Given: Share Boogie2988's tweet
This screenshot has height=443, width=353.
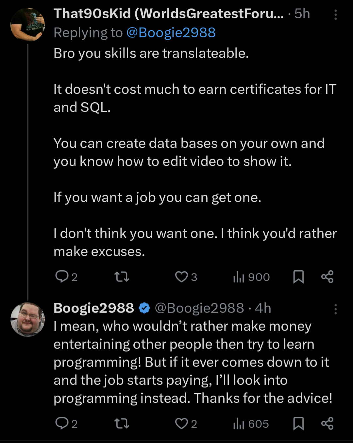Looking at the screenshot, I should click(x=328, y=423).
